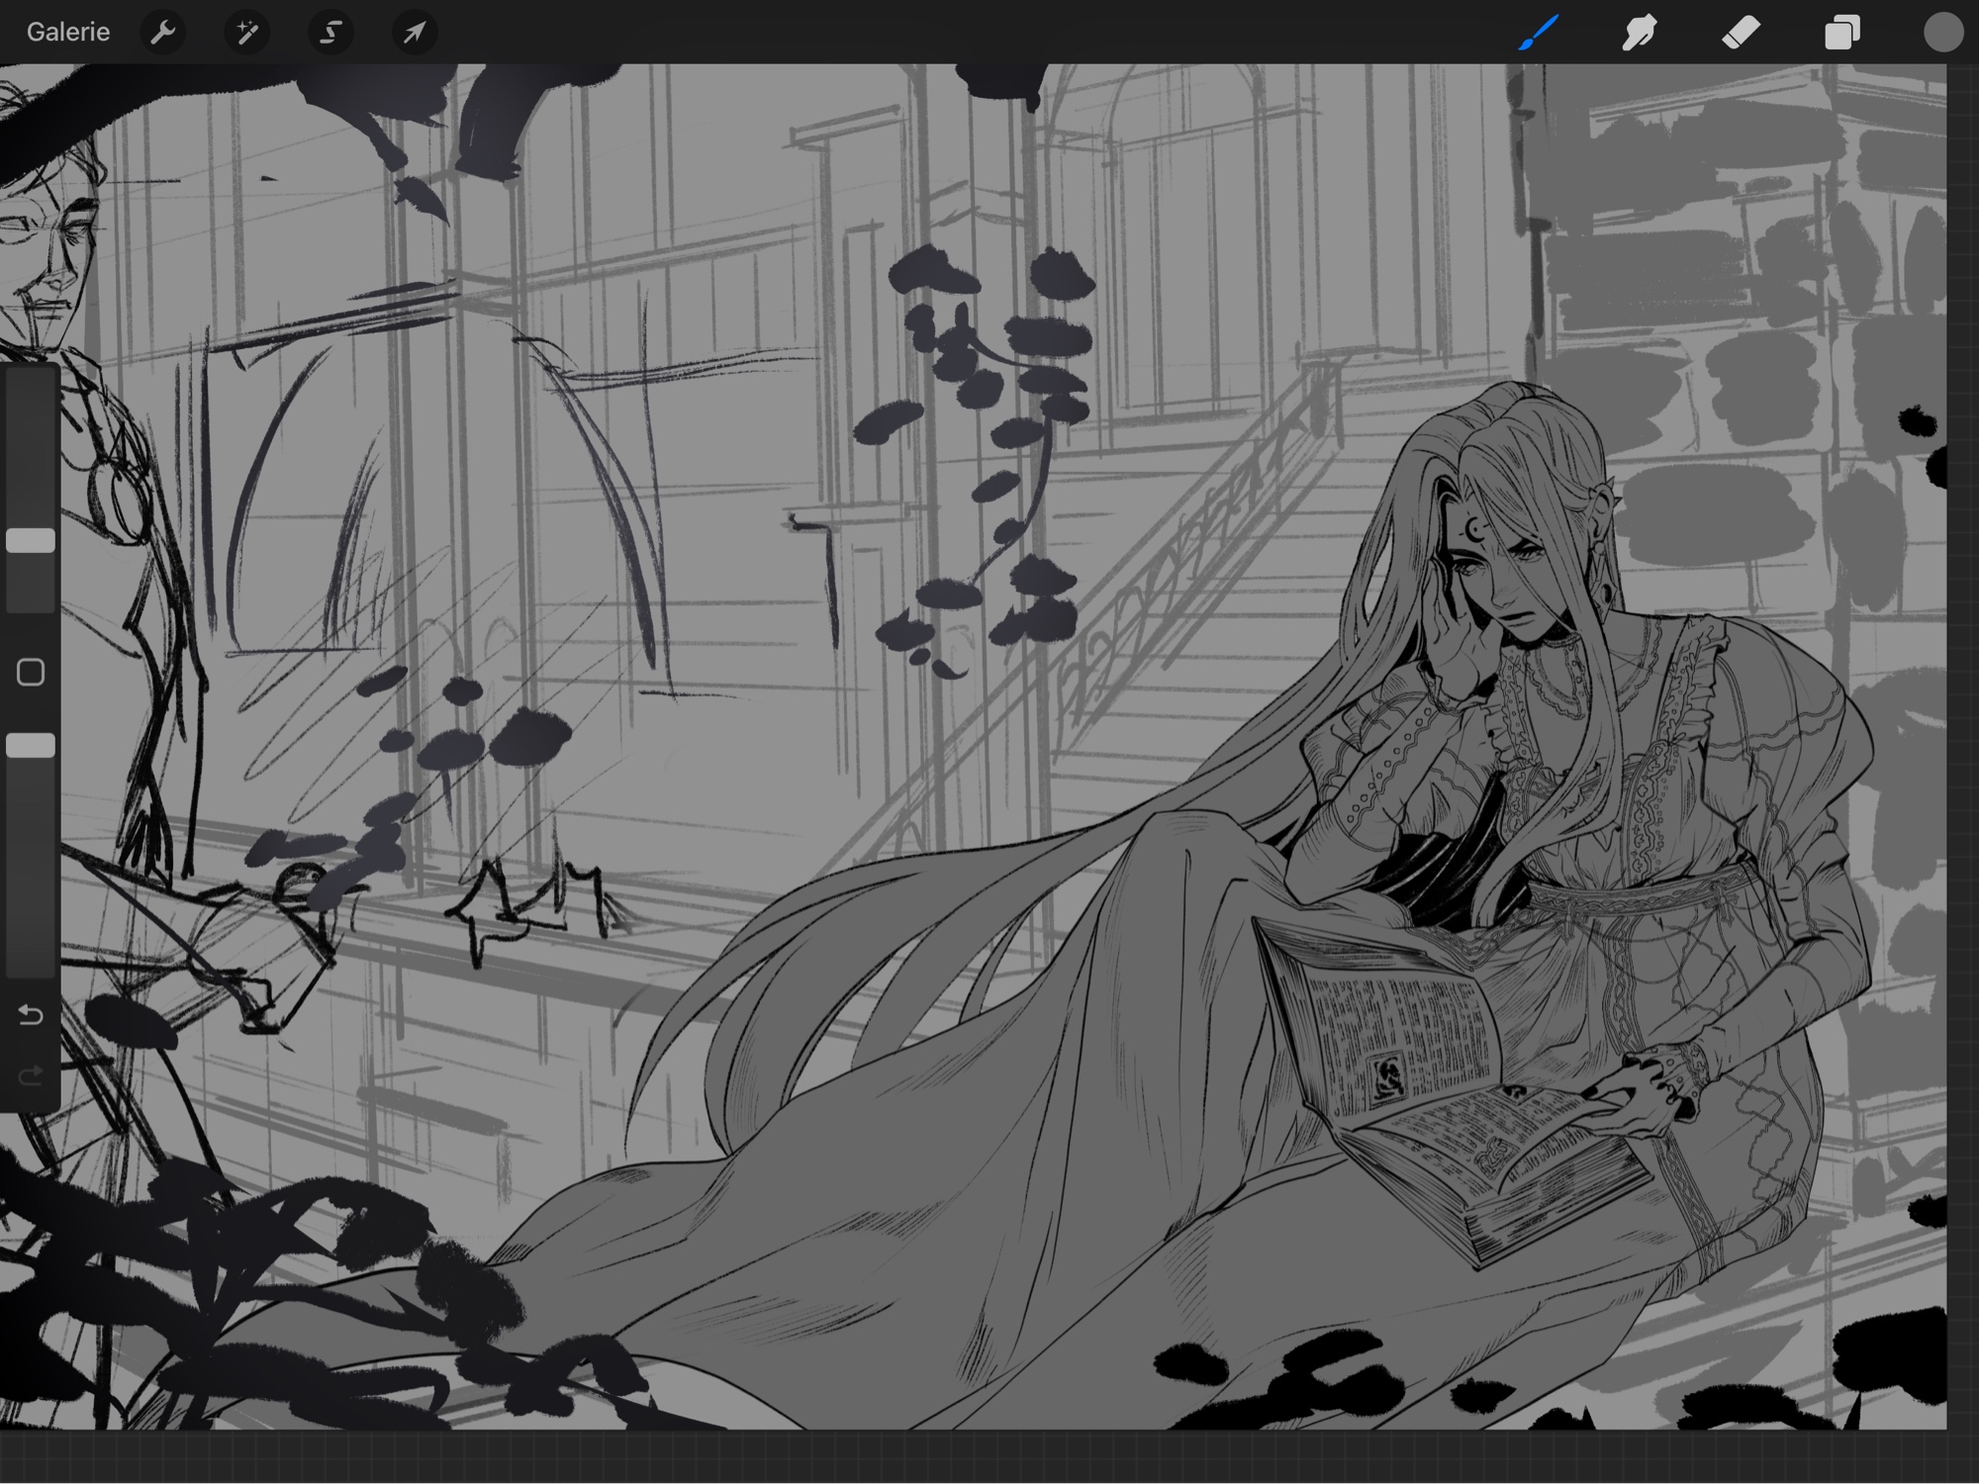
Task: Open the Layers panel
Action: 1841,33
